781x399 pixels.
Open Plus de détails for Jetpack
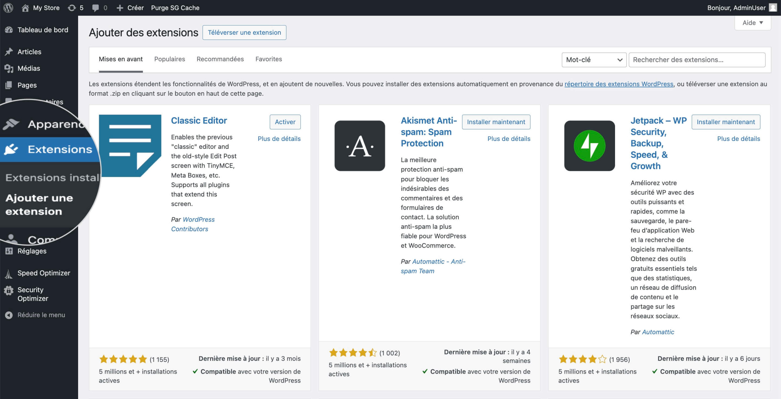click(x=739, y=139)
